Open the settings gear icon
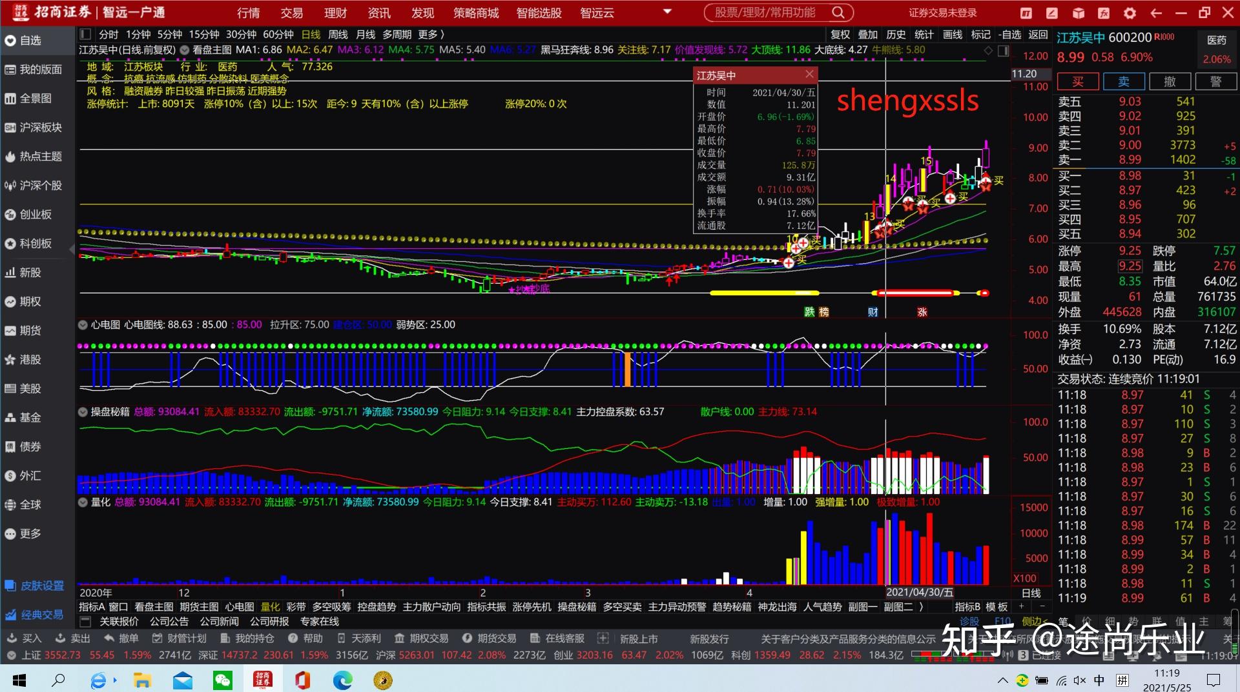 1130,13
